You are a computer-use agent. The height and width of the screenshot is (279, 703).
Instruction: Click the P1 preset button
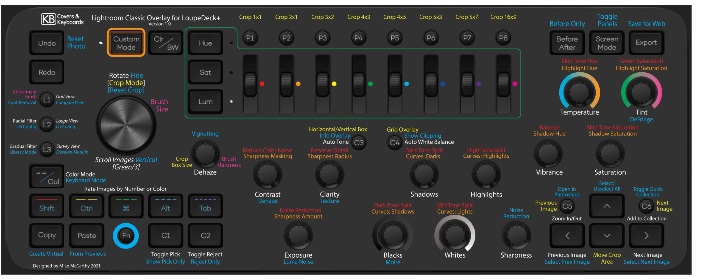point(250,38)
